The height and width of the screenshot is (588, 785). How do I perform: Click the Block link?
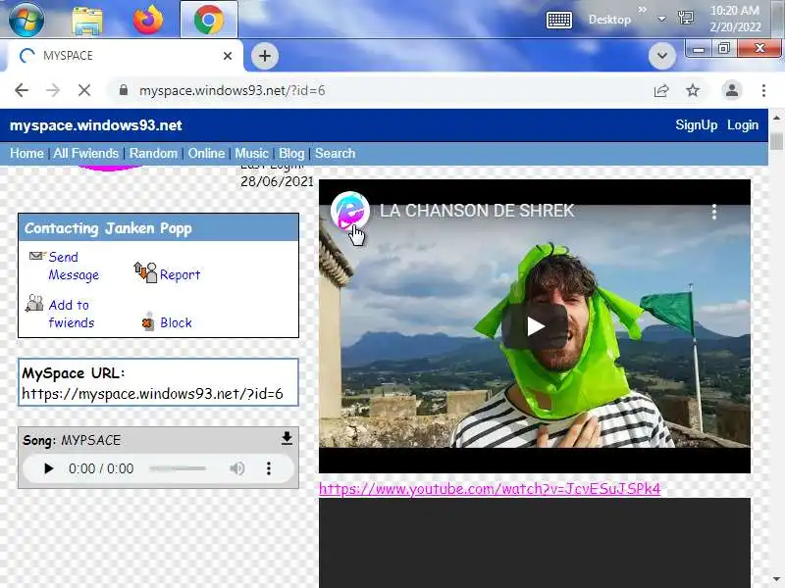[x=176, y=322]
